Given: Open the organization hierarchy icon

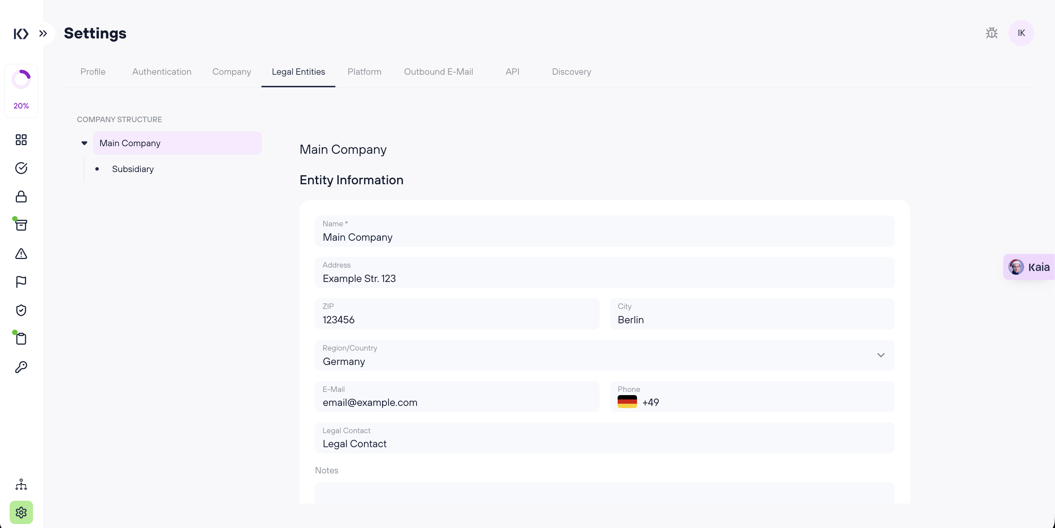Looking at the screenshot, I should click(x=21, y=484).
